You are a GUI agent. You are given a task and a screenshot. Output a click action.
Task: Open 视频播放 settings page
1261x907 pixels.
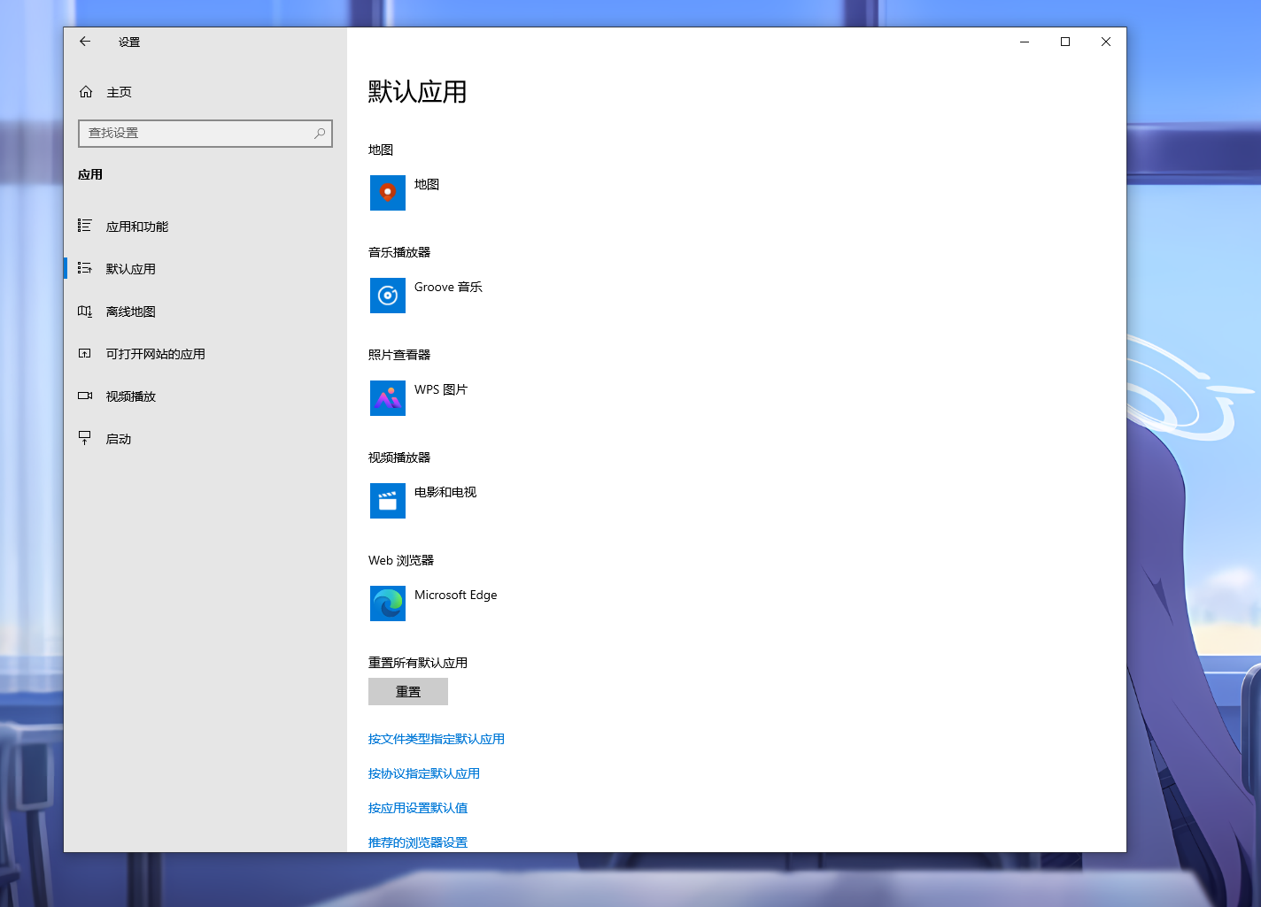pyautogui.click(x=205, y=396)
